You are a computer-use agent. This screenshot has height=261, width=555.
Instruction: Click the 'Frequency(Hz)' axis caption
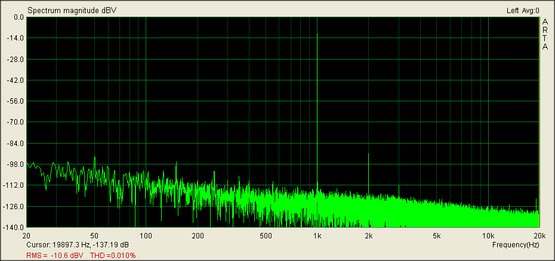[516, 245]
